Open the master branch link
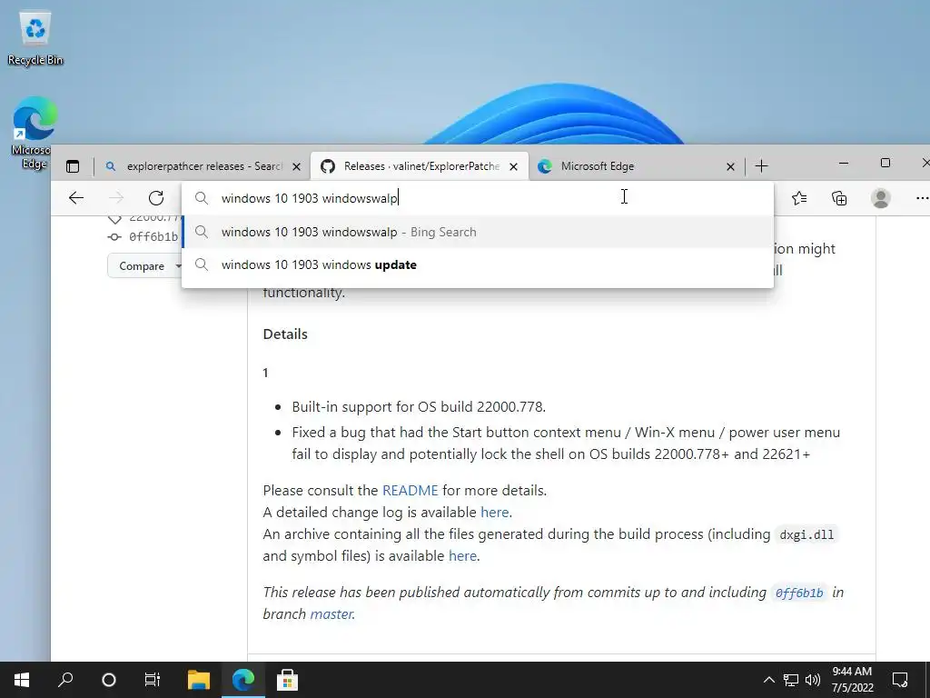The width and height of the screenshot is (930, 698). 331,614
